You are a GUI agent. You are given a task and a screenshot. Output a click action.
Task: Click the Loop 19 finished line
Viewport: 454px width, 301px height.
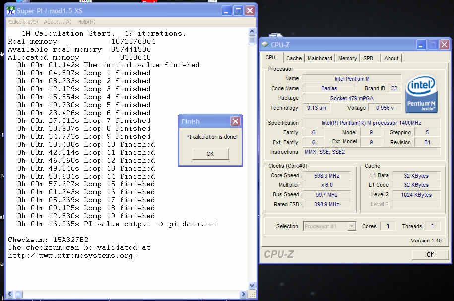pyautogui.click(x=86, y=216)
